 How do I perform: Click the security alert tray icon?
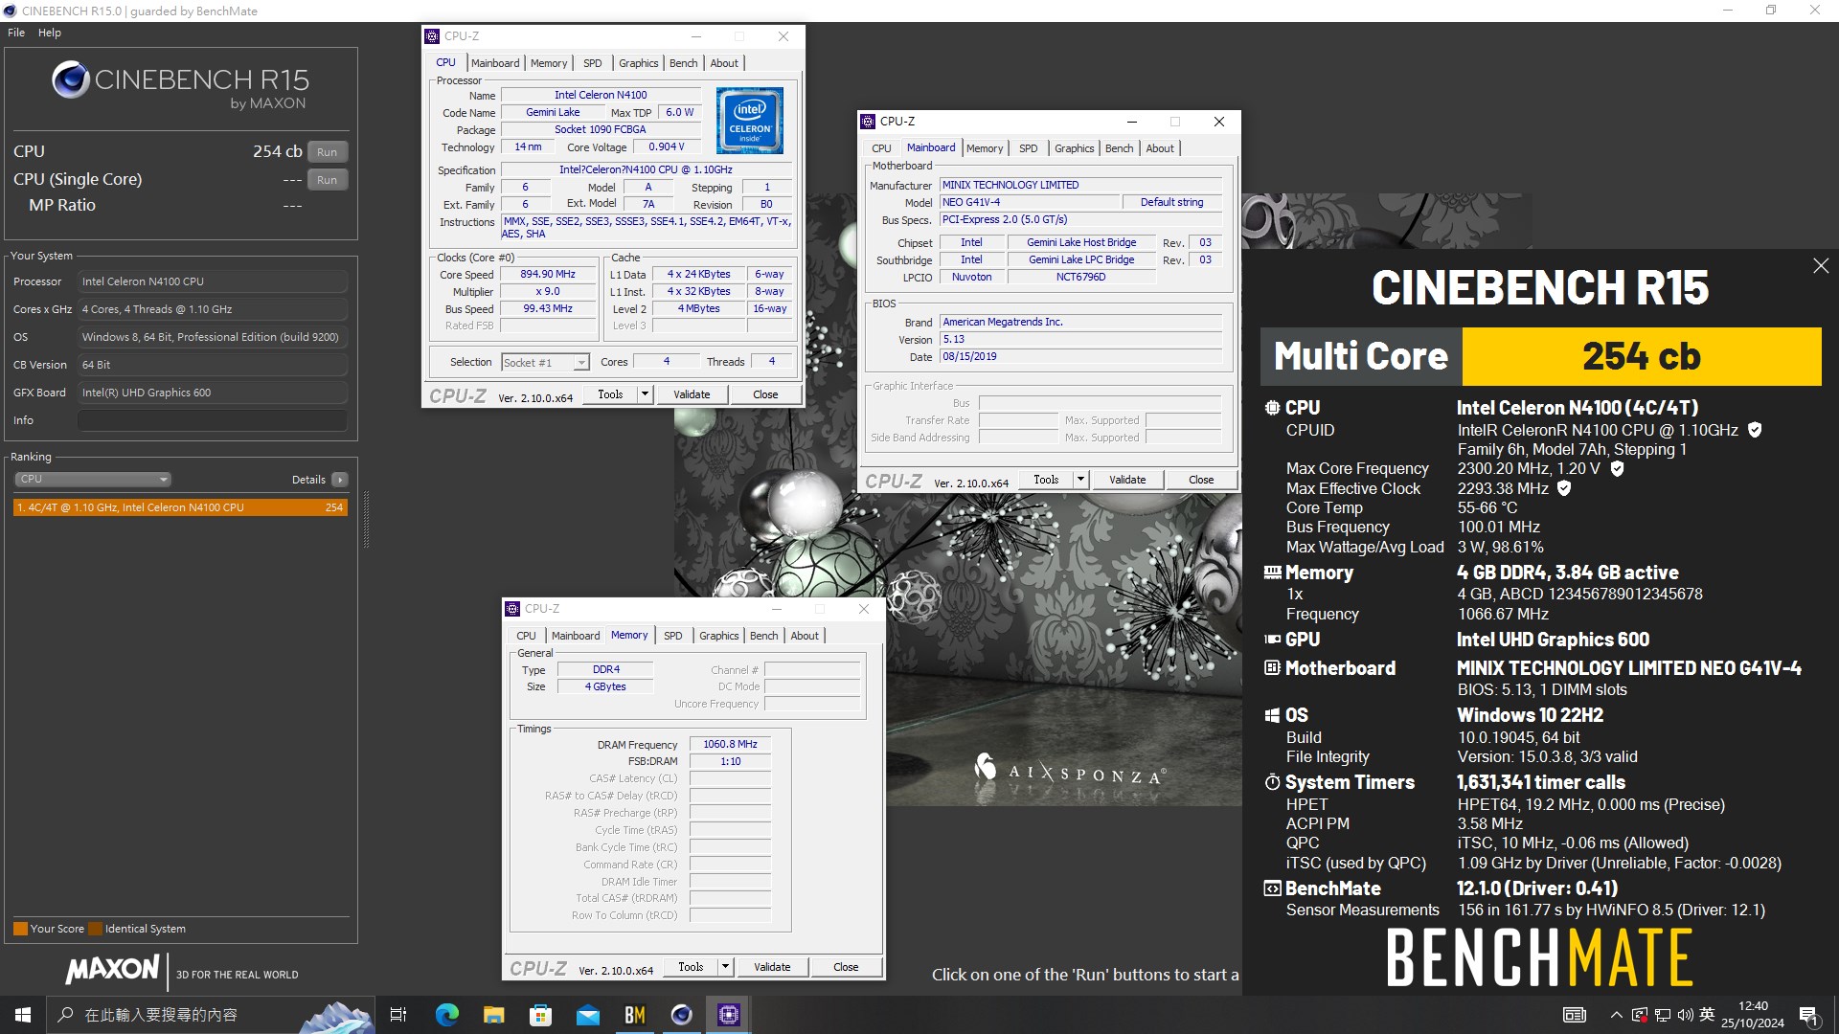(x=1640, y=1015)
